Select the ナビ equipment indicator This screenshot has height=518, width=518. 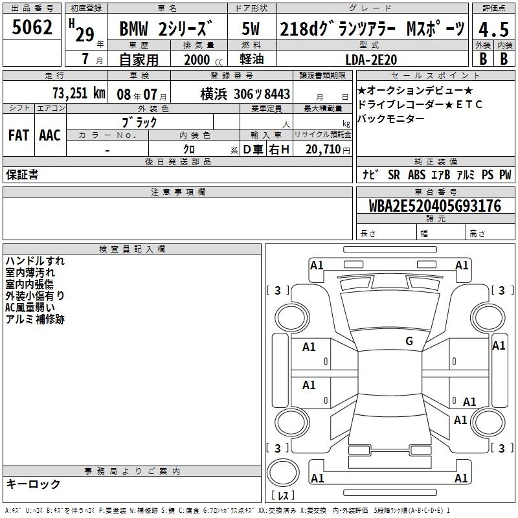pyautogui.click(x=371, y=175)
